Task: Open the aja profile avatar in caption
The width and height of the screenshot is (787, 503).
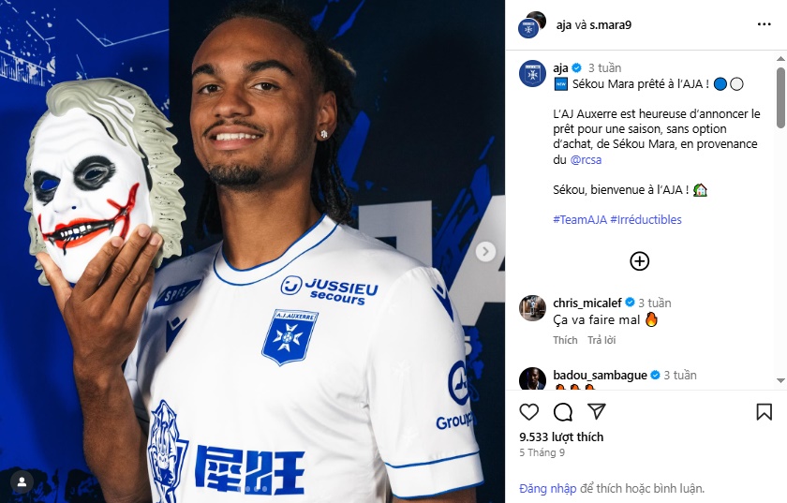Action: pyautogui.click(x=532, y=74)
